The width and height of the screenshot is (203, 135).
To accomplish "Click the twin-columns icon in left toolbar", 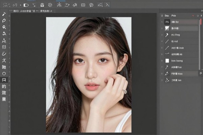I will pos(4,47).
